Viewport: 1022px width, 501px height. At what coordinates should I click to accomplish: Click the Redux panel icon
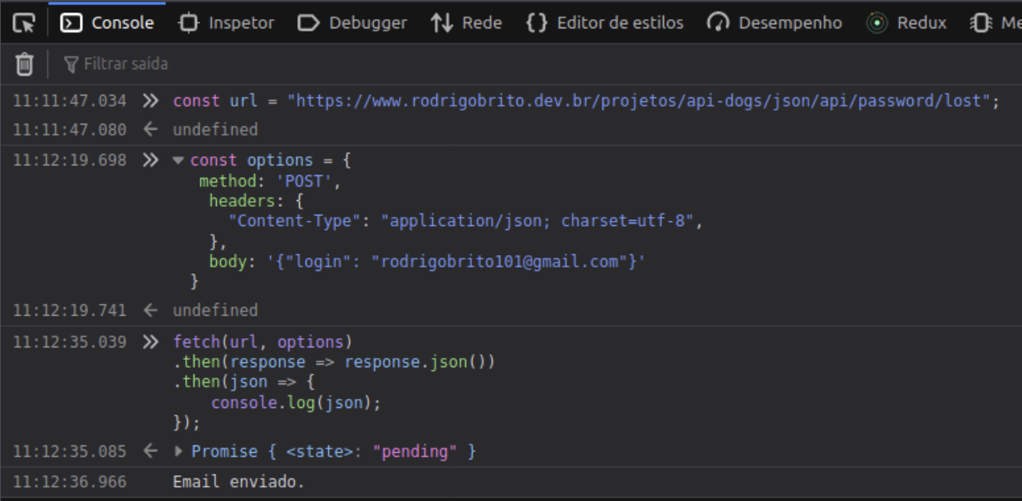(x=877, y=22)
